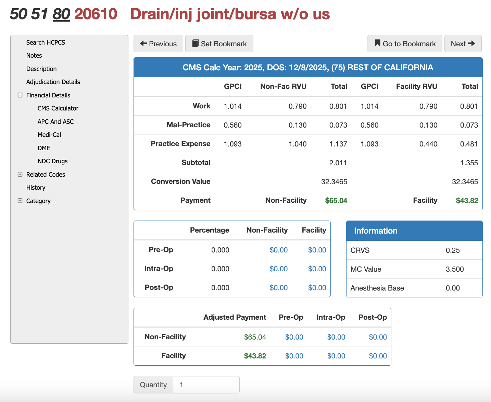Viewport: 491px width, 402px height.
Task: Open the Description page
Action: click(x=41, y=69)
